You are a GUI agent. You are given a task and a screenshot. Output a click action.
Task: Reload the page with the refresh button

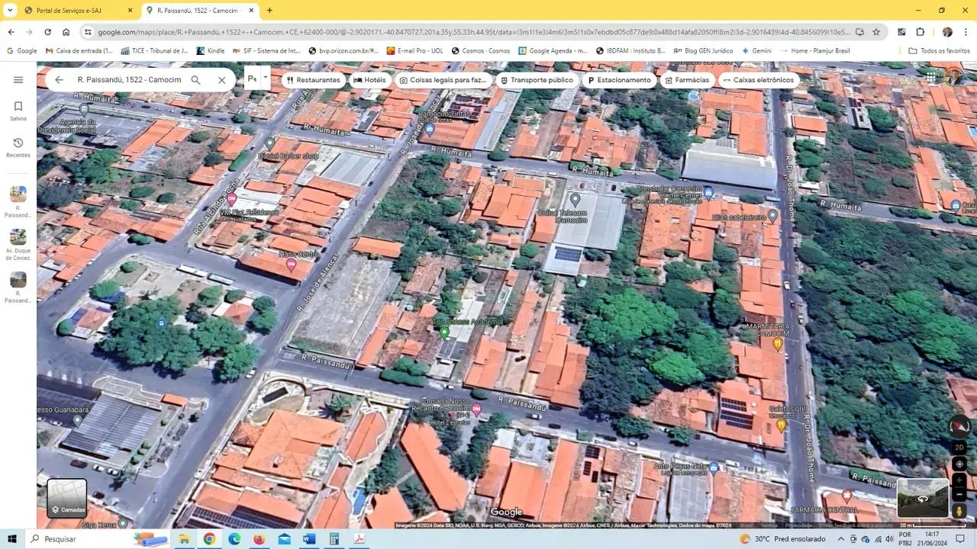(47, 32)
